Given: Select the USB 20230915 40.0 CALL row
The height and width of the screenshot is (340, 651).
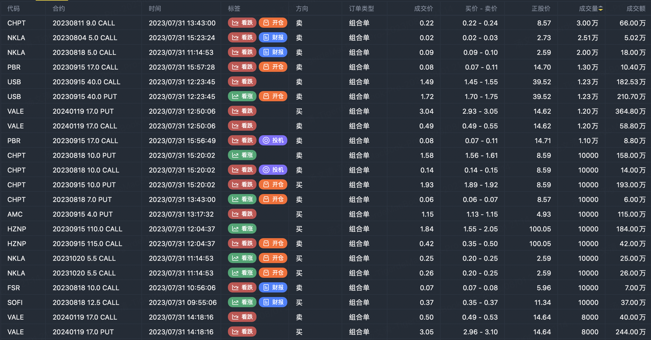Looking at the screenshot, I should tap(87, 82).
